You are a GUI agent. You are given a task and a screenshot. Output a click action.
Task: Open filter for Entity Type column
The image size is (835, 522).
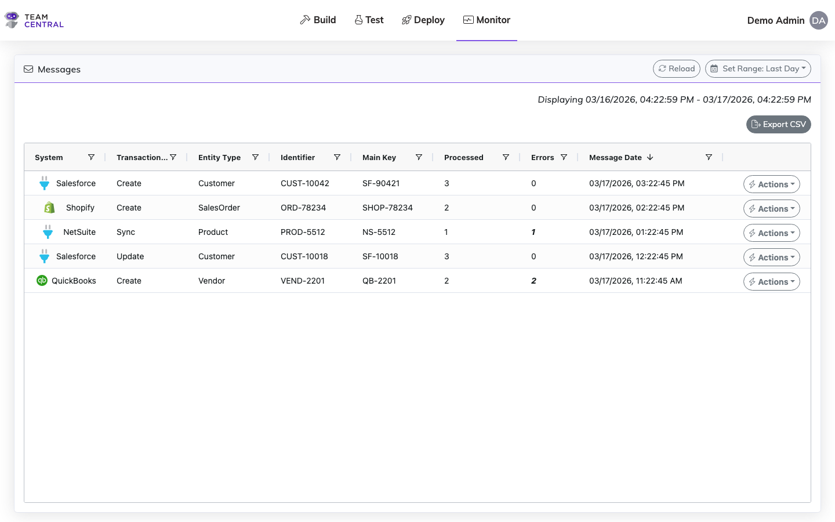pyautogui.click(x=255, y=157)
